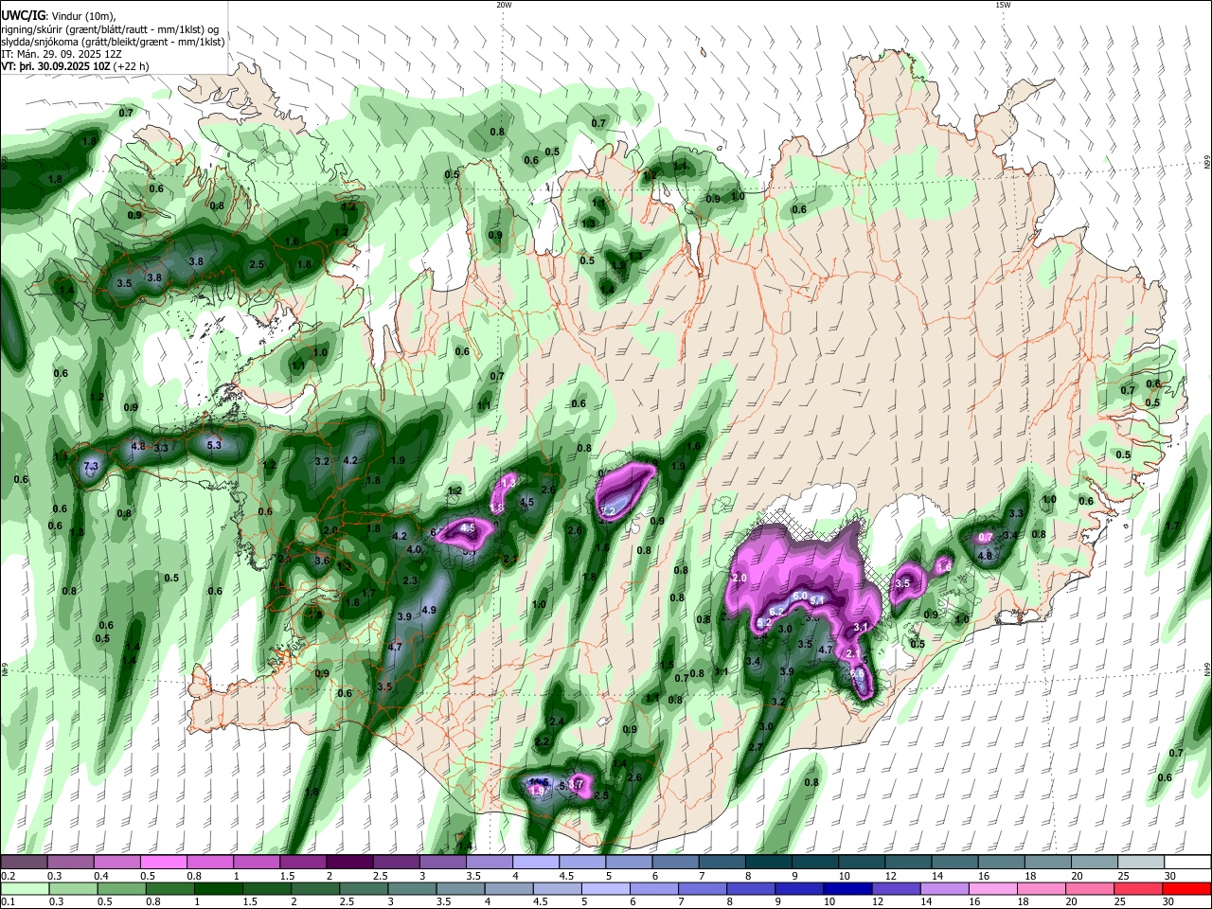Click the "14.5" precipitation value
Screen dimensions: 1212x909
point(540,781)
